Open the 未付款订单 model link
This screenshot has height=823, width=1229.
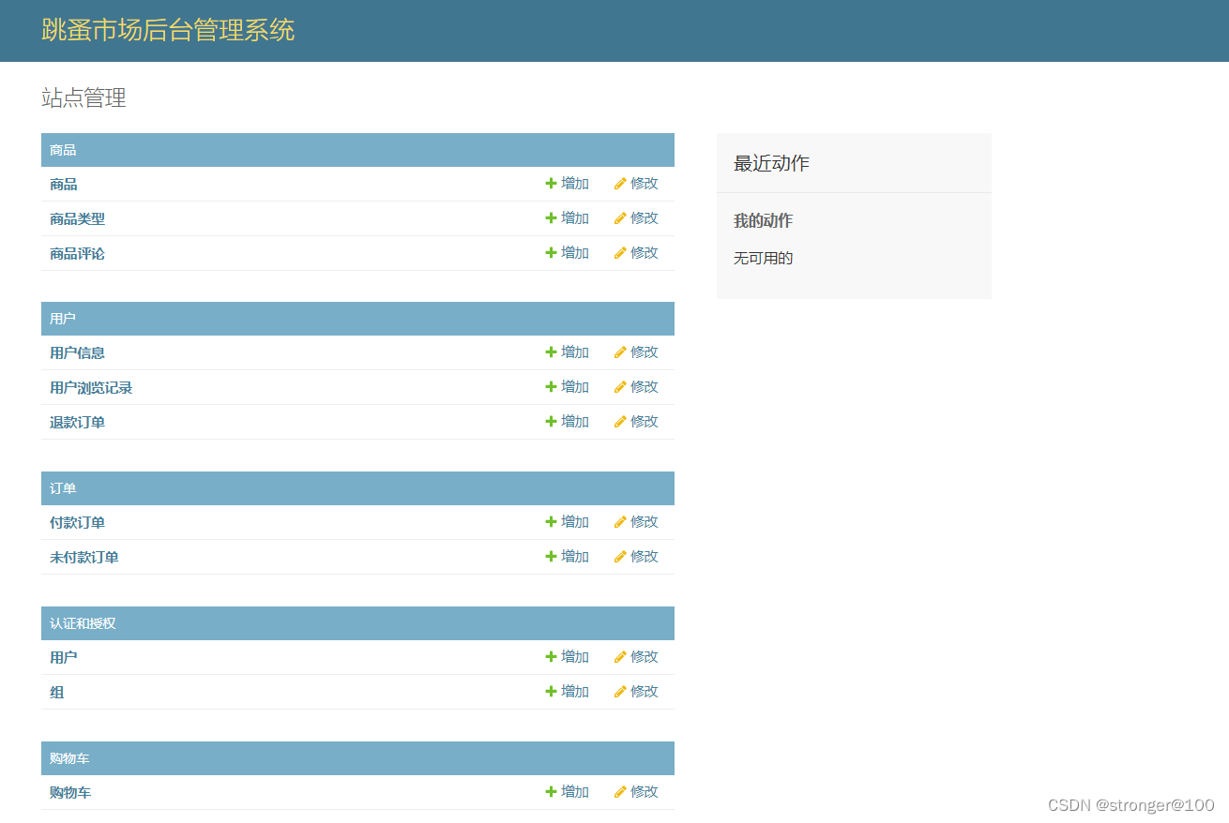pos(84,558)
